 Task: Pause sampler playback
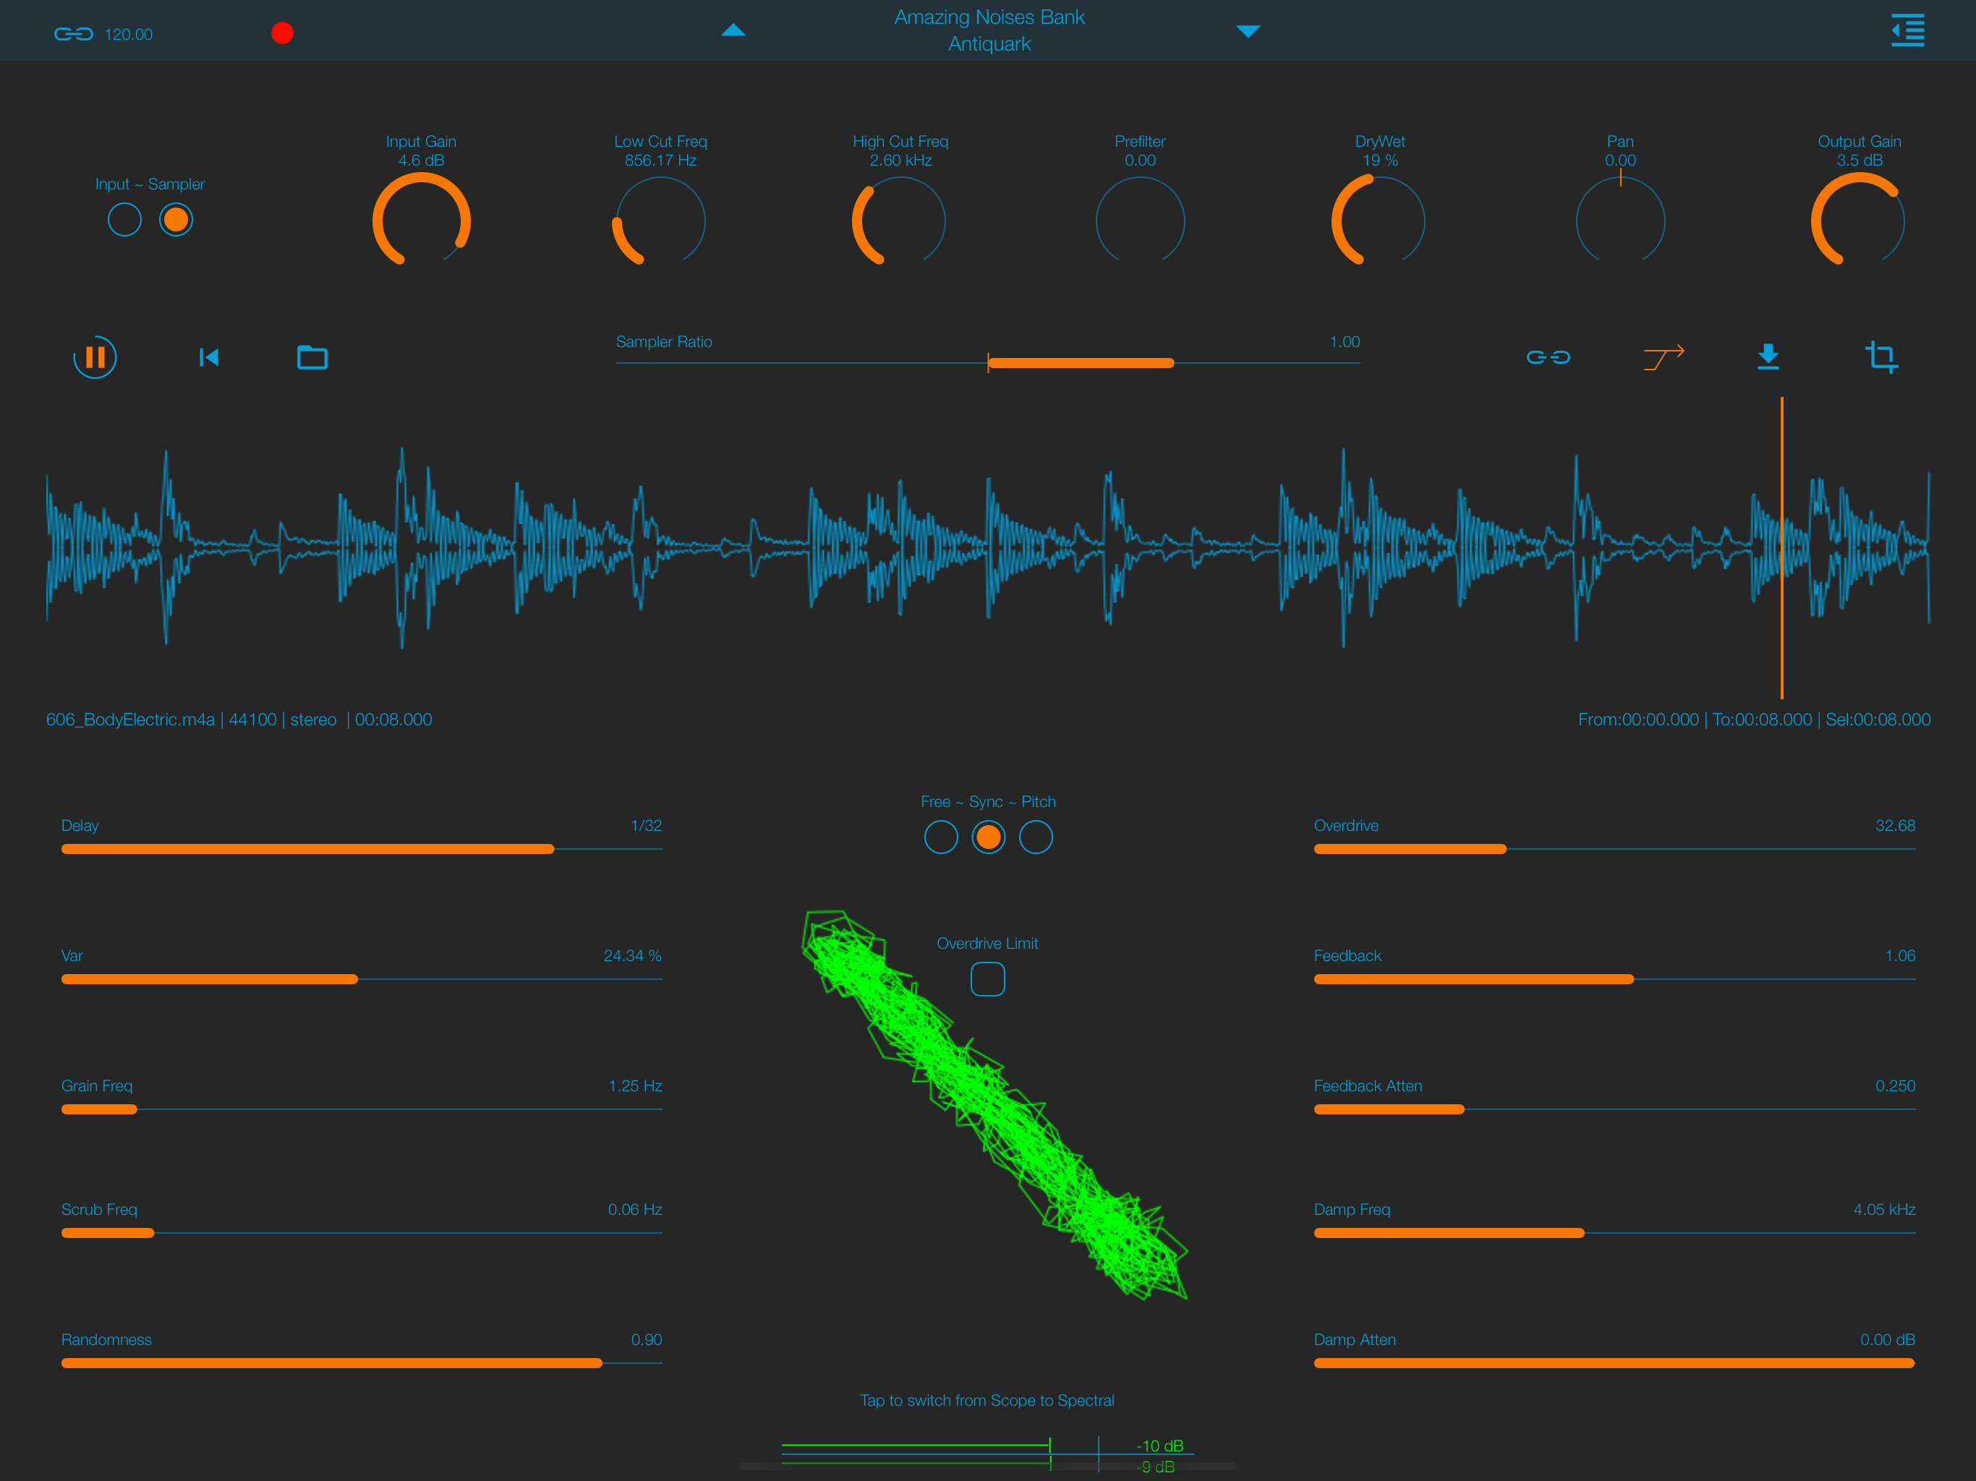click(x=95, y=357)
